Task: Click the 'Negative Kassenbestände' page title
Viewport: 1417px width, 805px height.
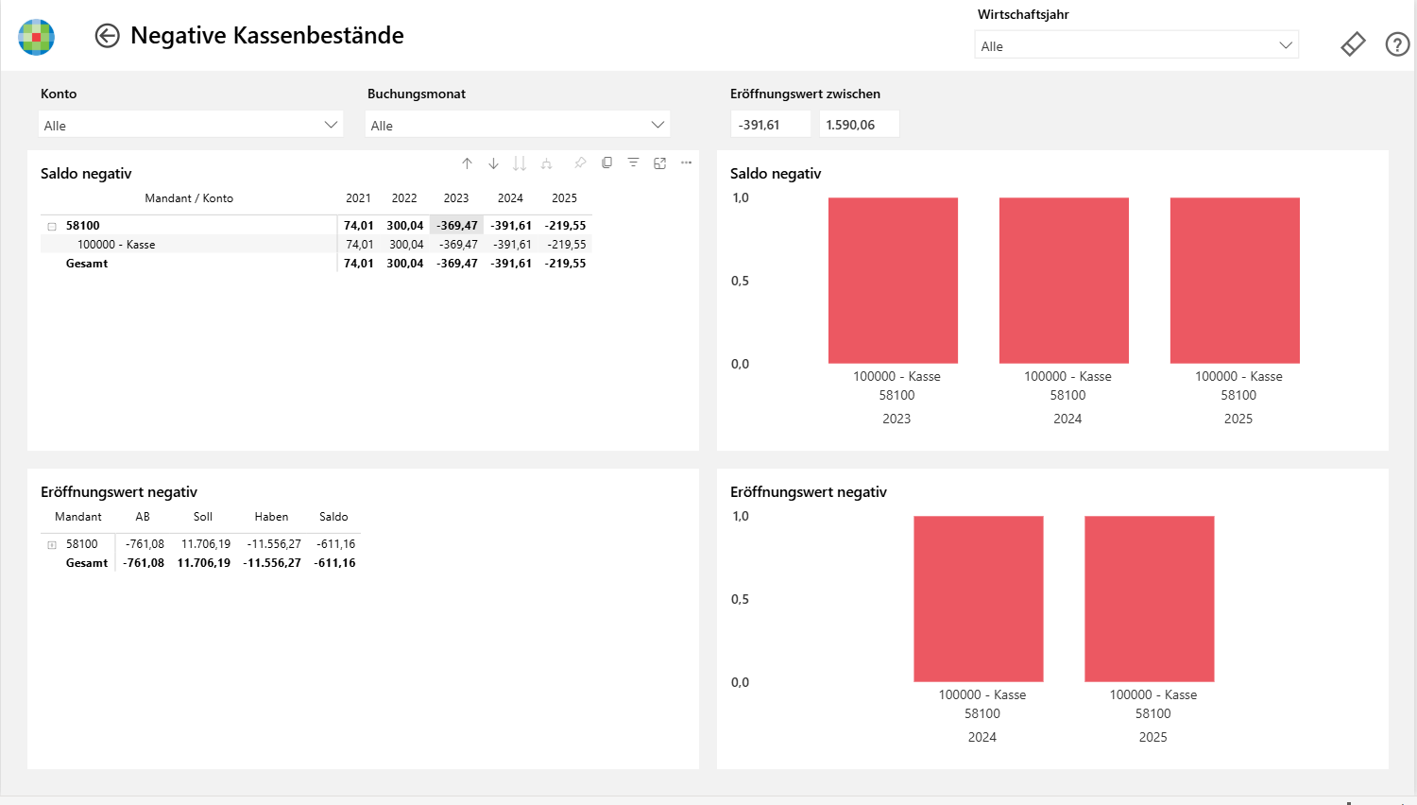Action: (x=267, y=36)
